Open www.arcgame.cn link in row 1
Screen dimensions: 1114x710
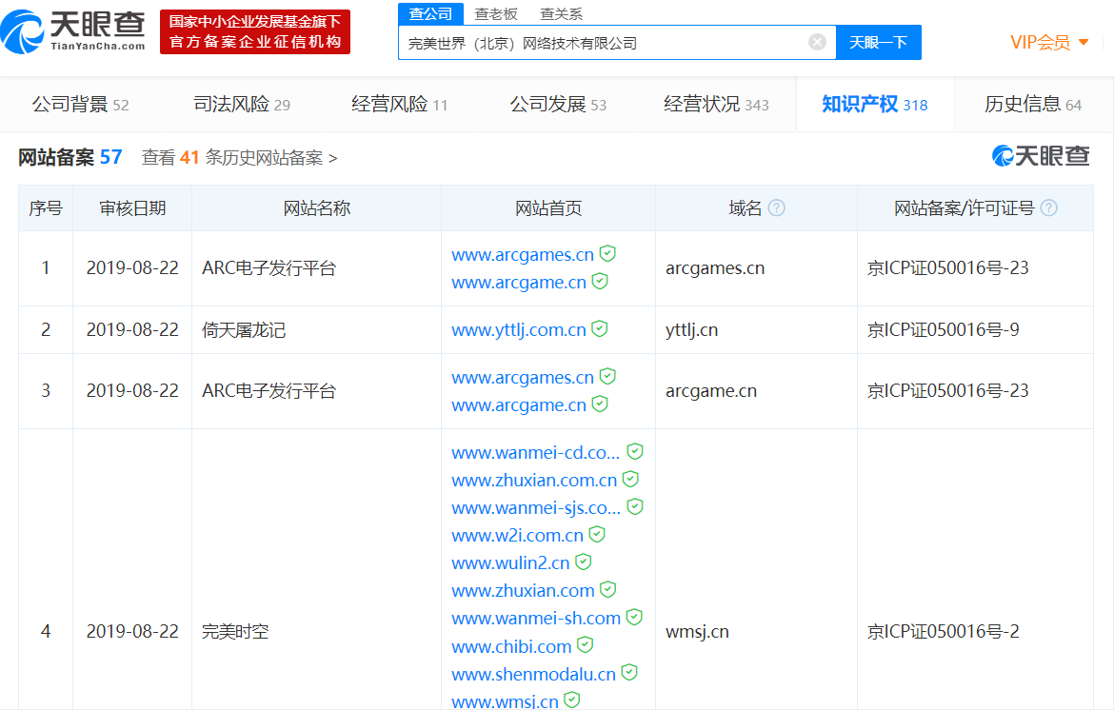coord(519,283)
